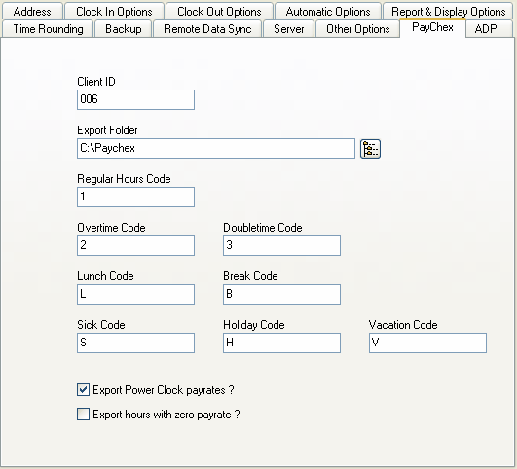
Task: Open Report & Display Options tab
Action: pos(449,12)
